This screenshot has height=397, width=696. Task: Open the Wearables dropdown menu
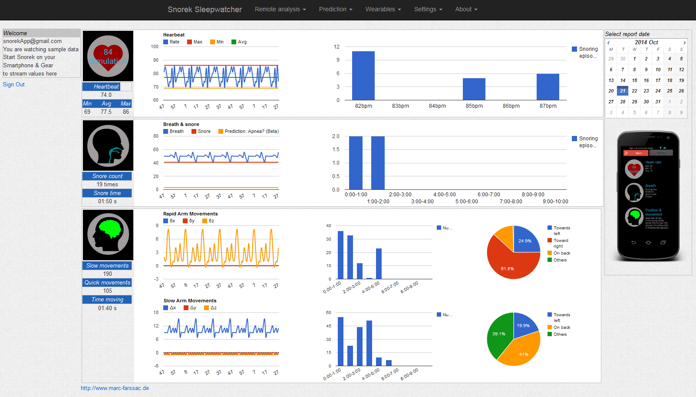pos(383,9)
